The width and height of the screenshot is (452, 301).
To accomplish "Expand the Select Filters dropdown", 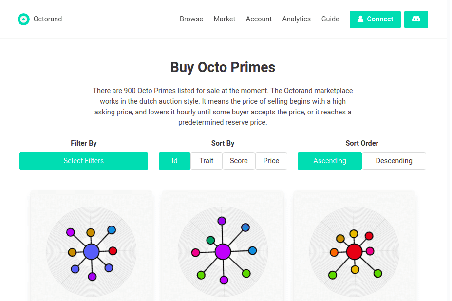I will 84,161.
